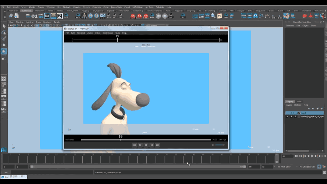Image resolution: width=327 pixels, height=184 pixels.
Task: Click the blue Pac-Man ghost shelf icon
Action: pos(255,16)
